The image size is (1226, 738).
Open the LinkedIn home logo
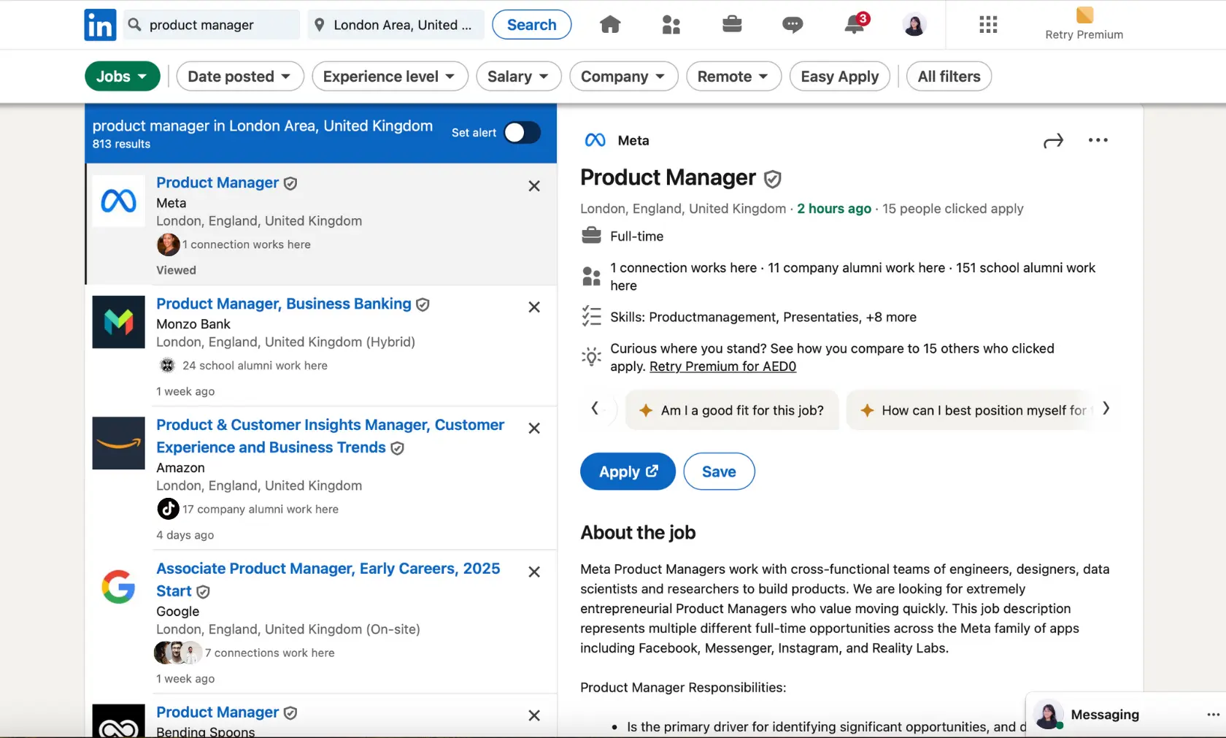100,25
